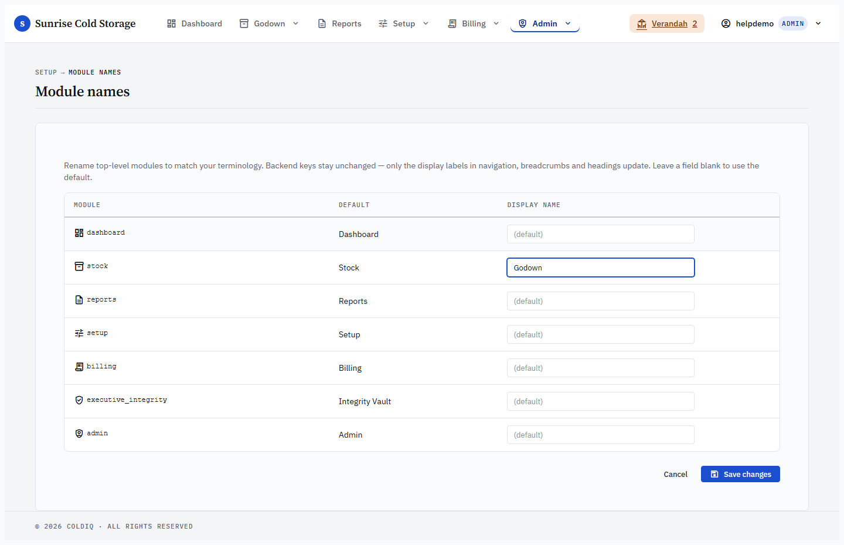Open the user account dropdown chevron
This screenshot has height=545, width=844.
click(818, 23)
